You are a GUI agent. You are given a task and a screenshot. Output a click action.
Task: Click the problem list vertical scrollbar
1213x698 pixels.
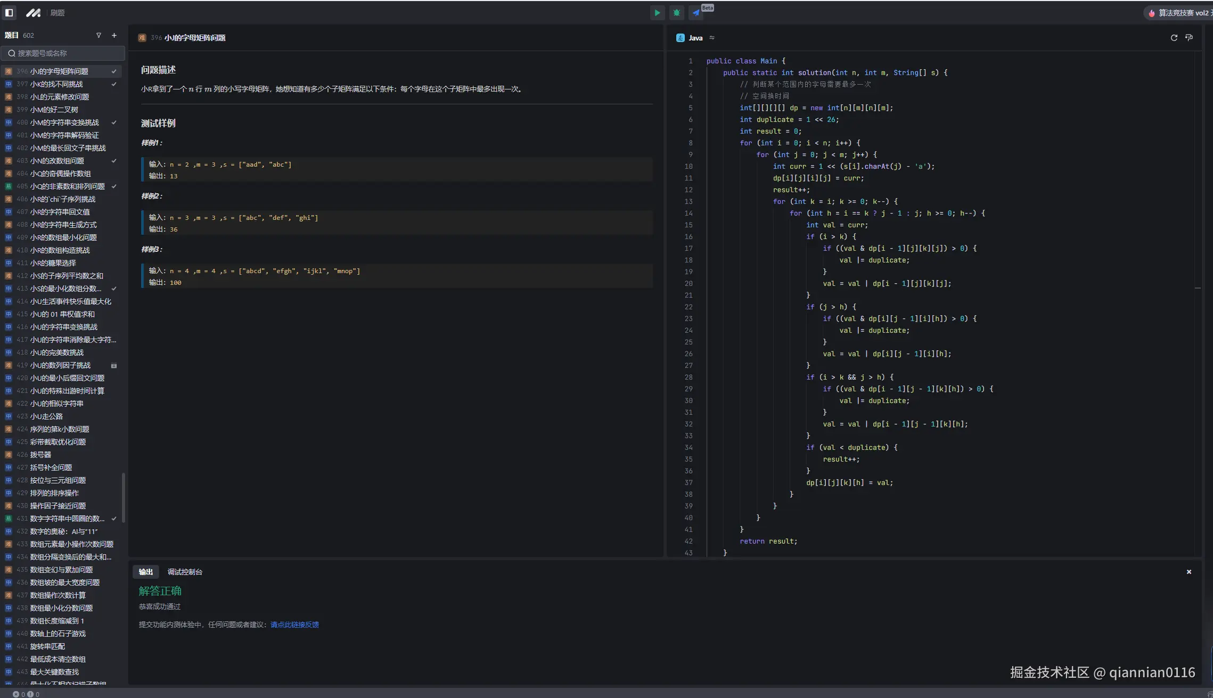124,498
